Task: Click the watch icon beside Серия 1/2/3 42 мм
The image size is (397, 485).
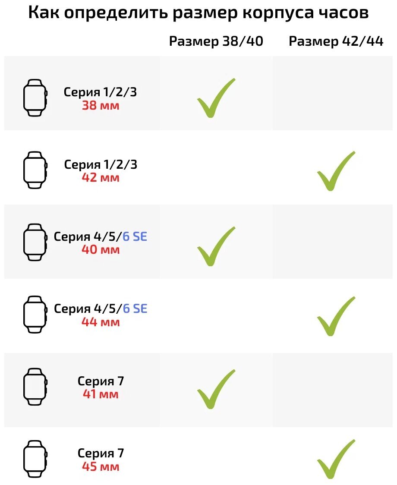Action: (35, 170)
